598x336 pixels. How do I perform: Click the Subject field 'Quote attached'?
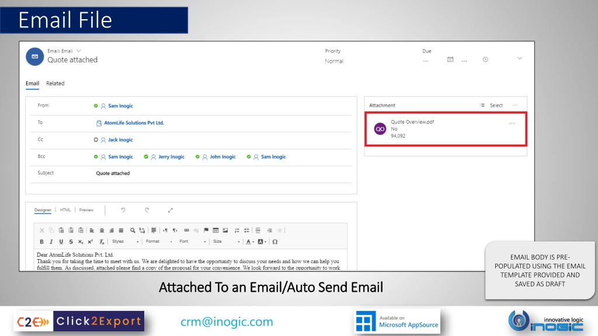113,173
